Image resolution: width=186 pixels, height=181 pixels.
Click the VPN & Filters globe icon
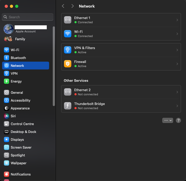68,50
